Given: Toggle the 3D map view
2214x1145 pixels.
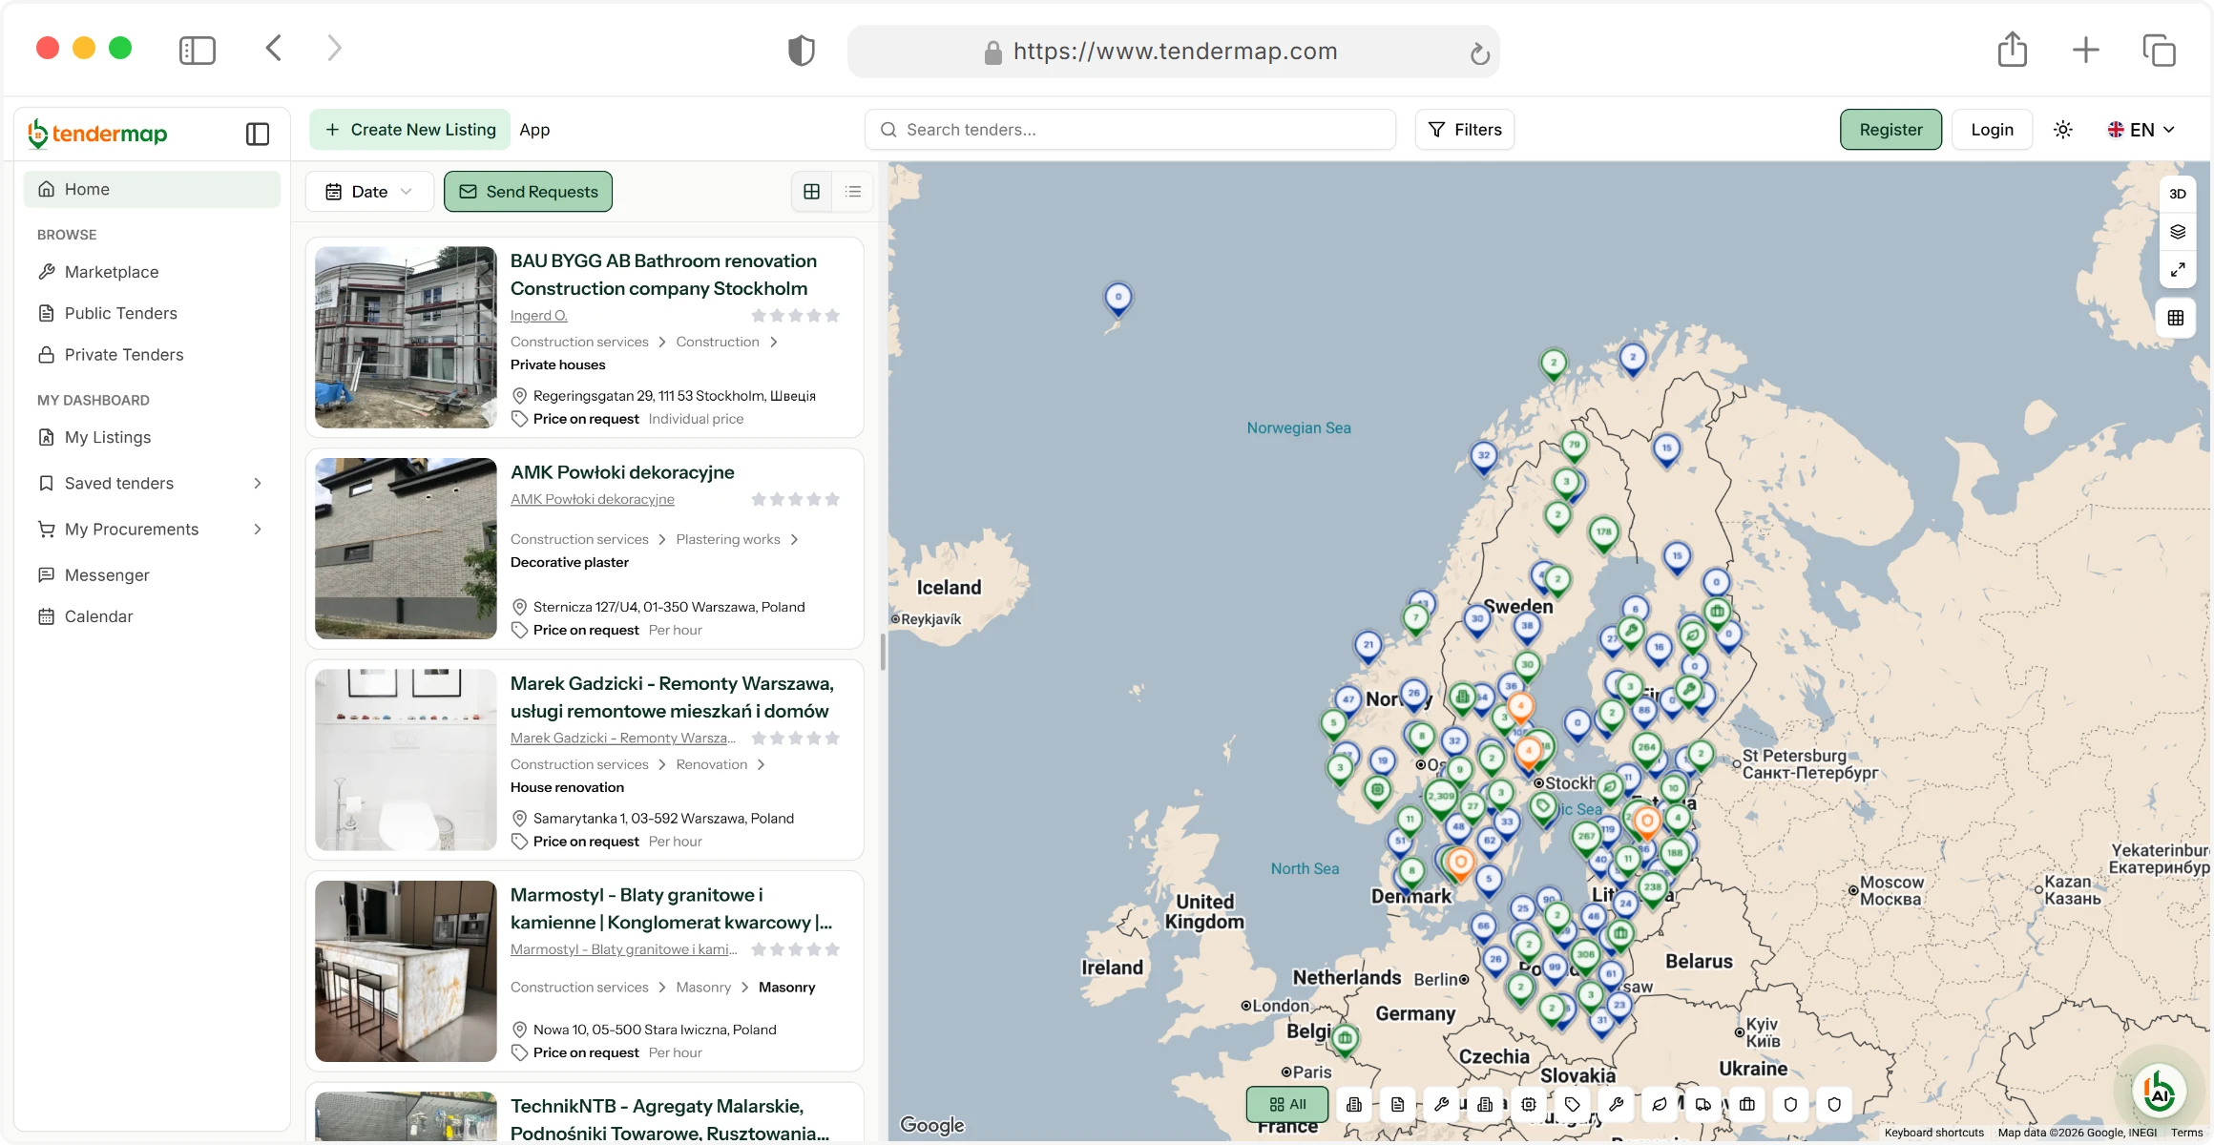Looking at the screenshot, I should click(x=2178, y=194).
